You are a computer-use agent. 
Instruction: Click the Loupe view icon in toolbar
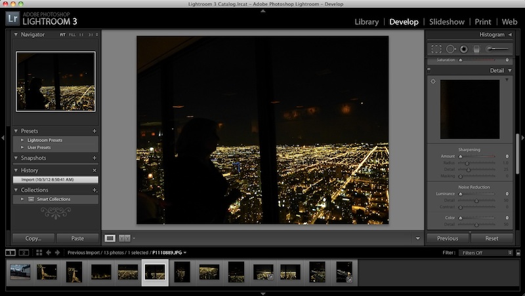110,238
